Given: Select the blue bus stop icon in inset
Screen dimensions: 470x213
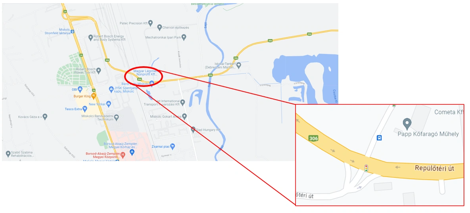Looking at the screenshot, I should pyautogui.click(x=379, y=138).
